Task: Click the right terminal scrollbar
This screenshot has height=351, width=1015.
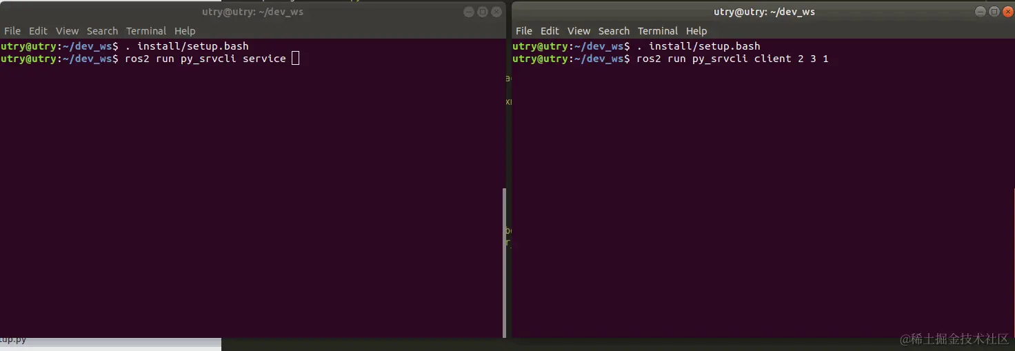Action: (x=1013, y=262)
